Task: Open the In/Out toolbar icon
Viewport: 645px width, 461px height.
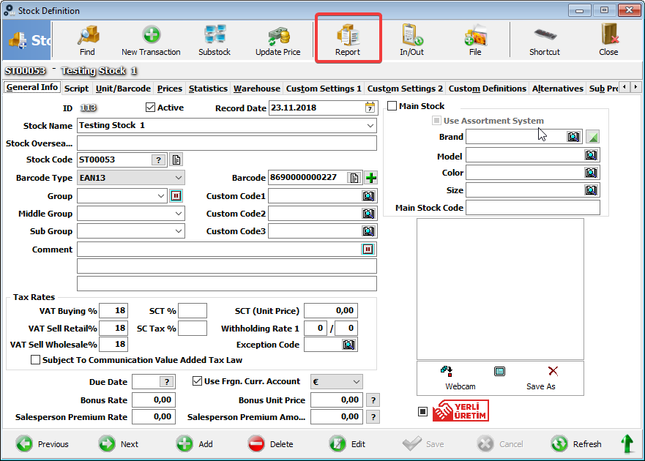Action: click(x=411, y=40)
